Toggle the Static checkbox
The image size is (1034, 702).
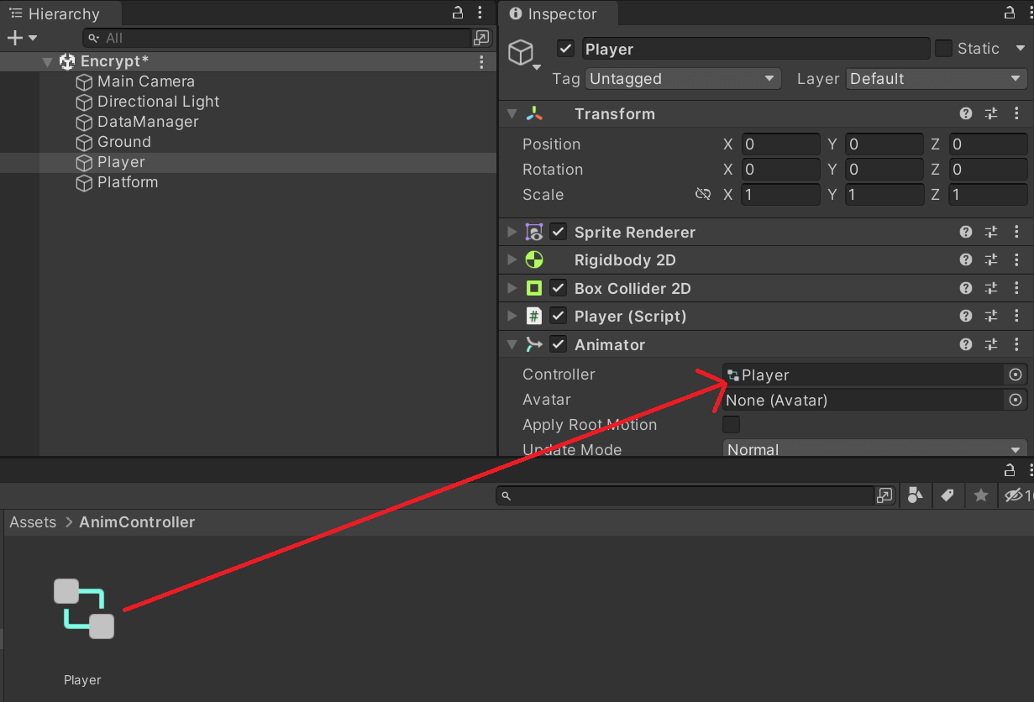(944, 49)
